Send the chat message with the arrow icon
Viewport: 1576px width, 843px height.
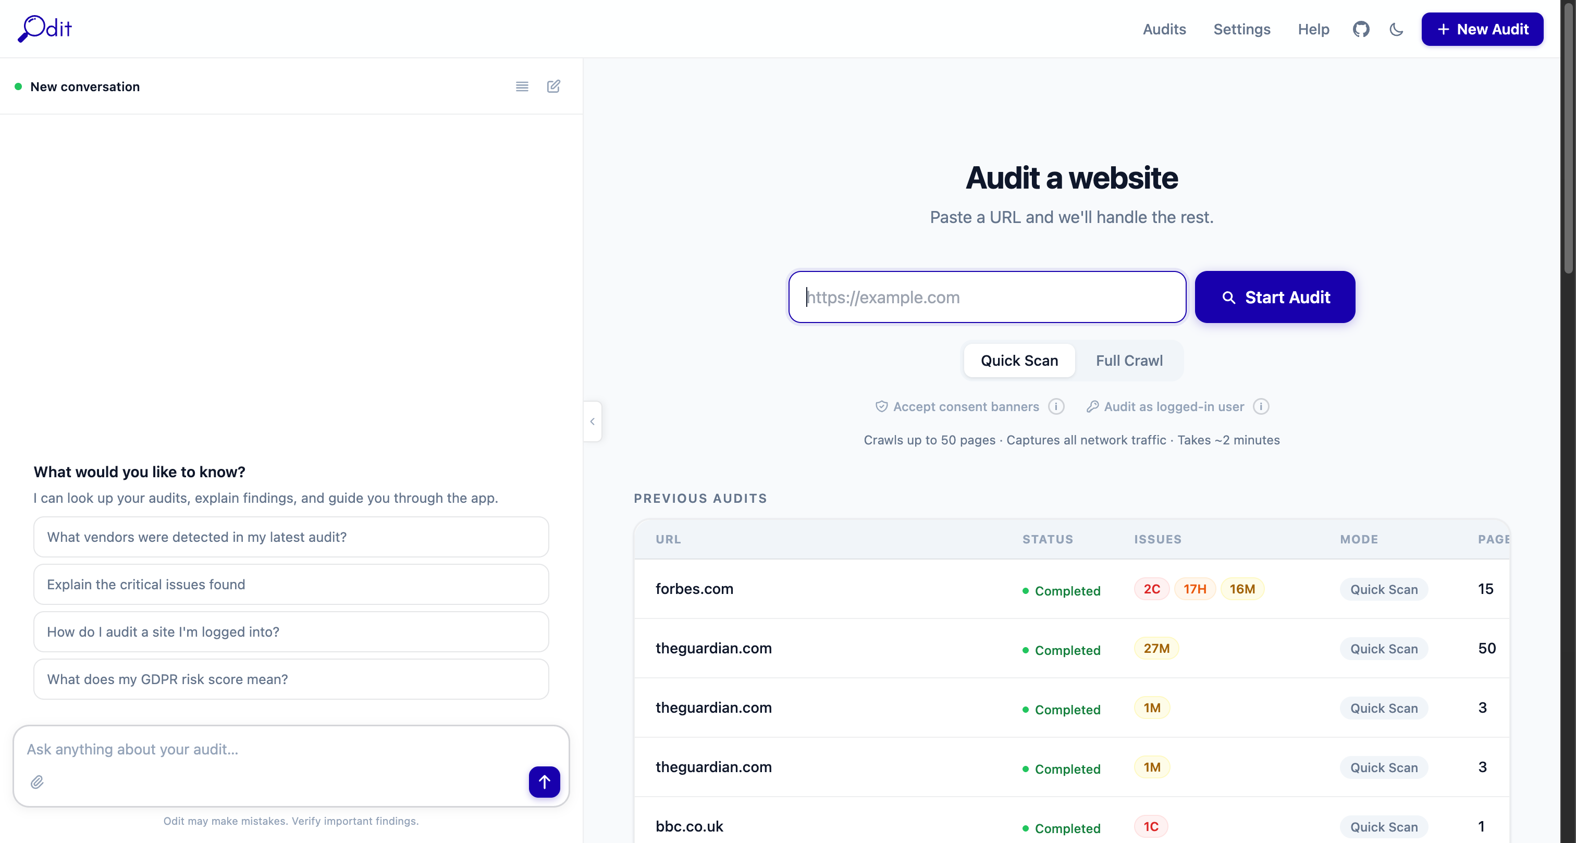coord(545,782)
